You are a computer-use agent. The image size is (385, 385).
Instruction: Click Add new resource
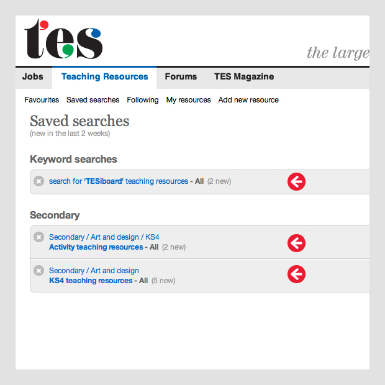tap(248, 100)
